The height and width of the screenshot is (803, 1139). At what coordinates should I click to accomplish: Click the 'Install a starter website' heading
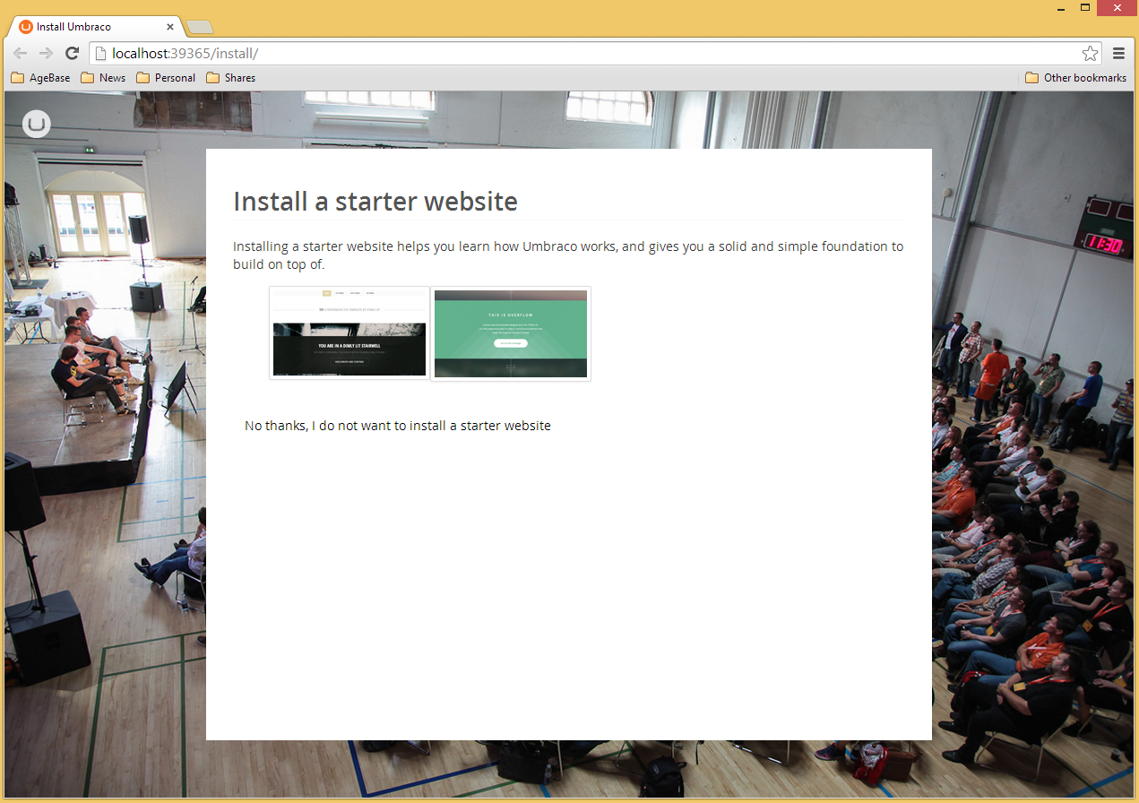click(375, 202)
